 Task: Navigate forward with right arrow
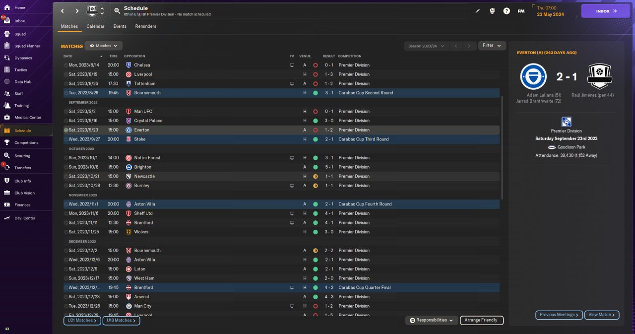77,11
